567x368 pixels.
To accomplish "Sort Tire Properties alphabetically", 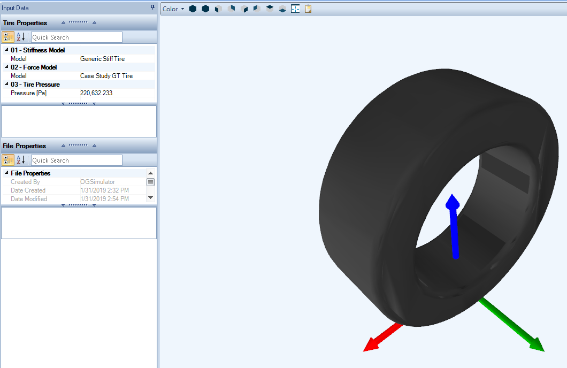I will click(21, 37).
